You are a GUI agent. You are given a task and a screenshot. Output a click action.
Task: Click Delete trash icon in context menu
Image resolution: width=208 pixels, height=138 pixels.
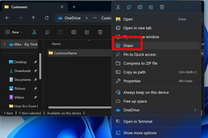[x=162, y=7]
